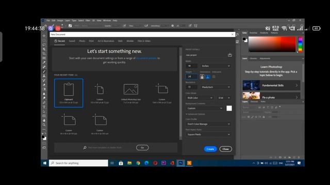Viewport: 330px width, 185px height.
Task: Toggle the Artboards checkbox
Action: pyautogui.click(x=214, y=77)
